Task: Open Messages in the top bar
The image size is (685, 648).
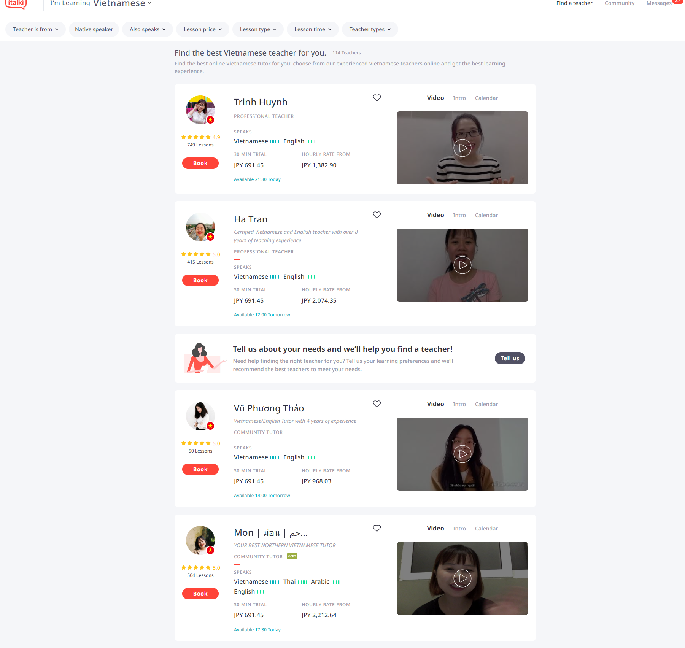Action: [659, 3]
